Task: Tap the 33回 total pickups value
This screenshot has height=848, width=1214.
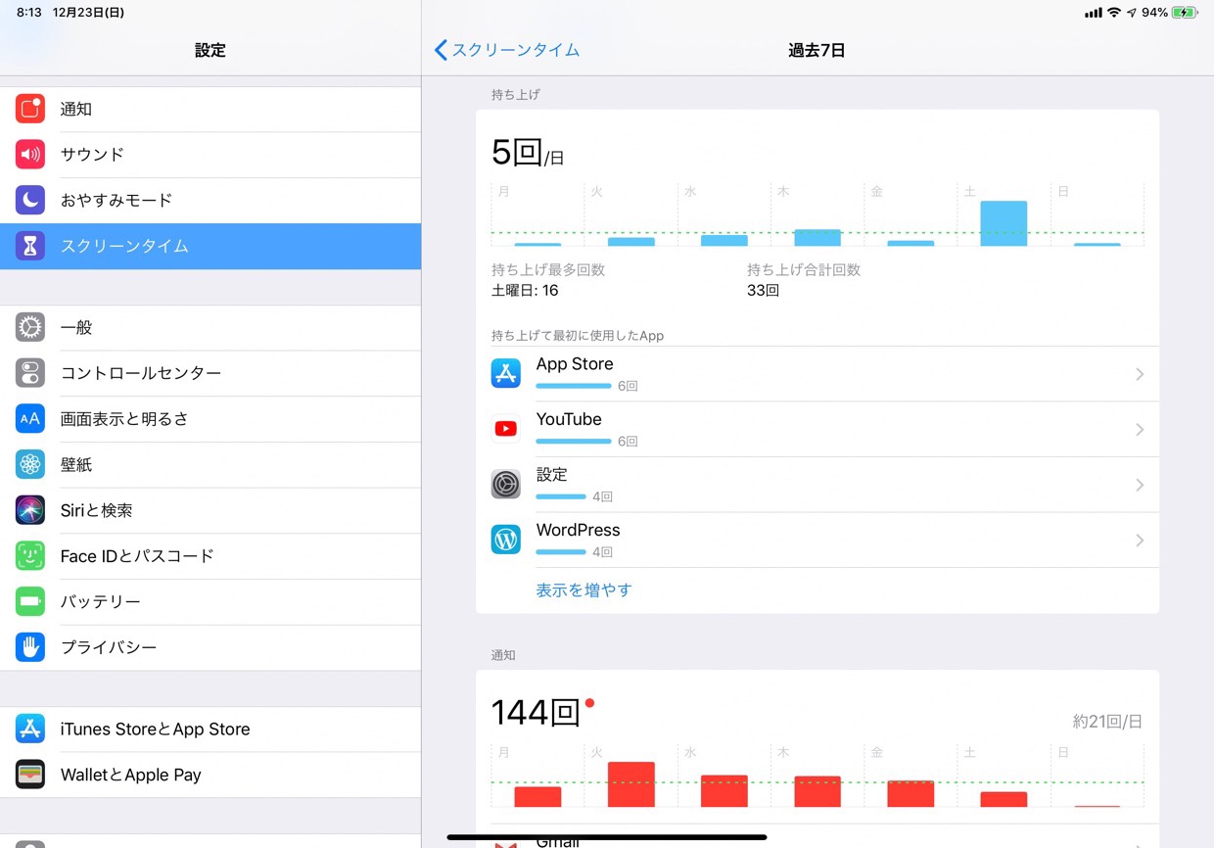Action: click(x=763, y=291)
